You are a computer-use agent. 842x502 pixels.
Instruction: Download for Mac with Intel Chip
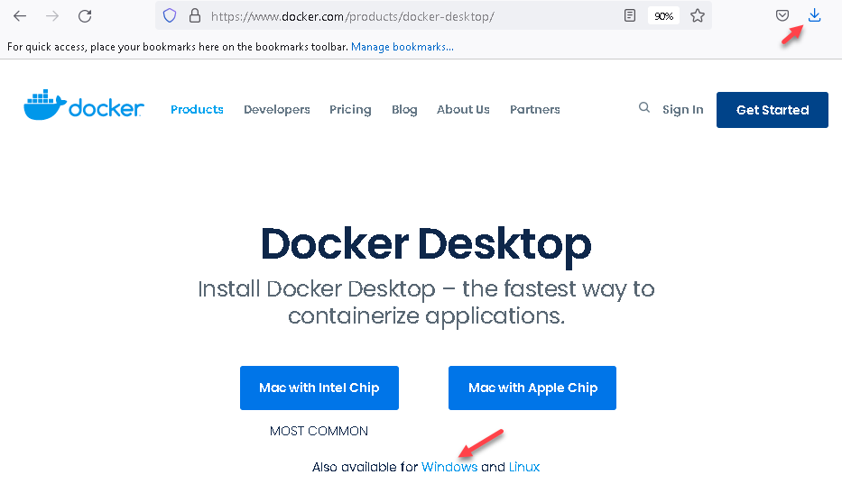click(319, 388)
